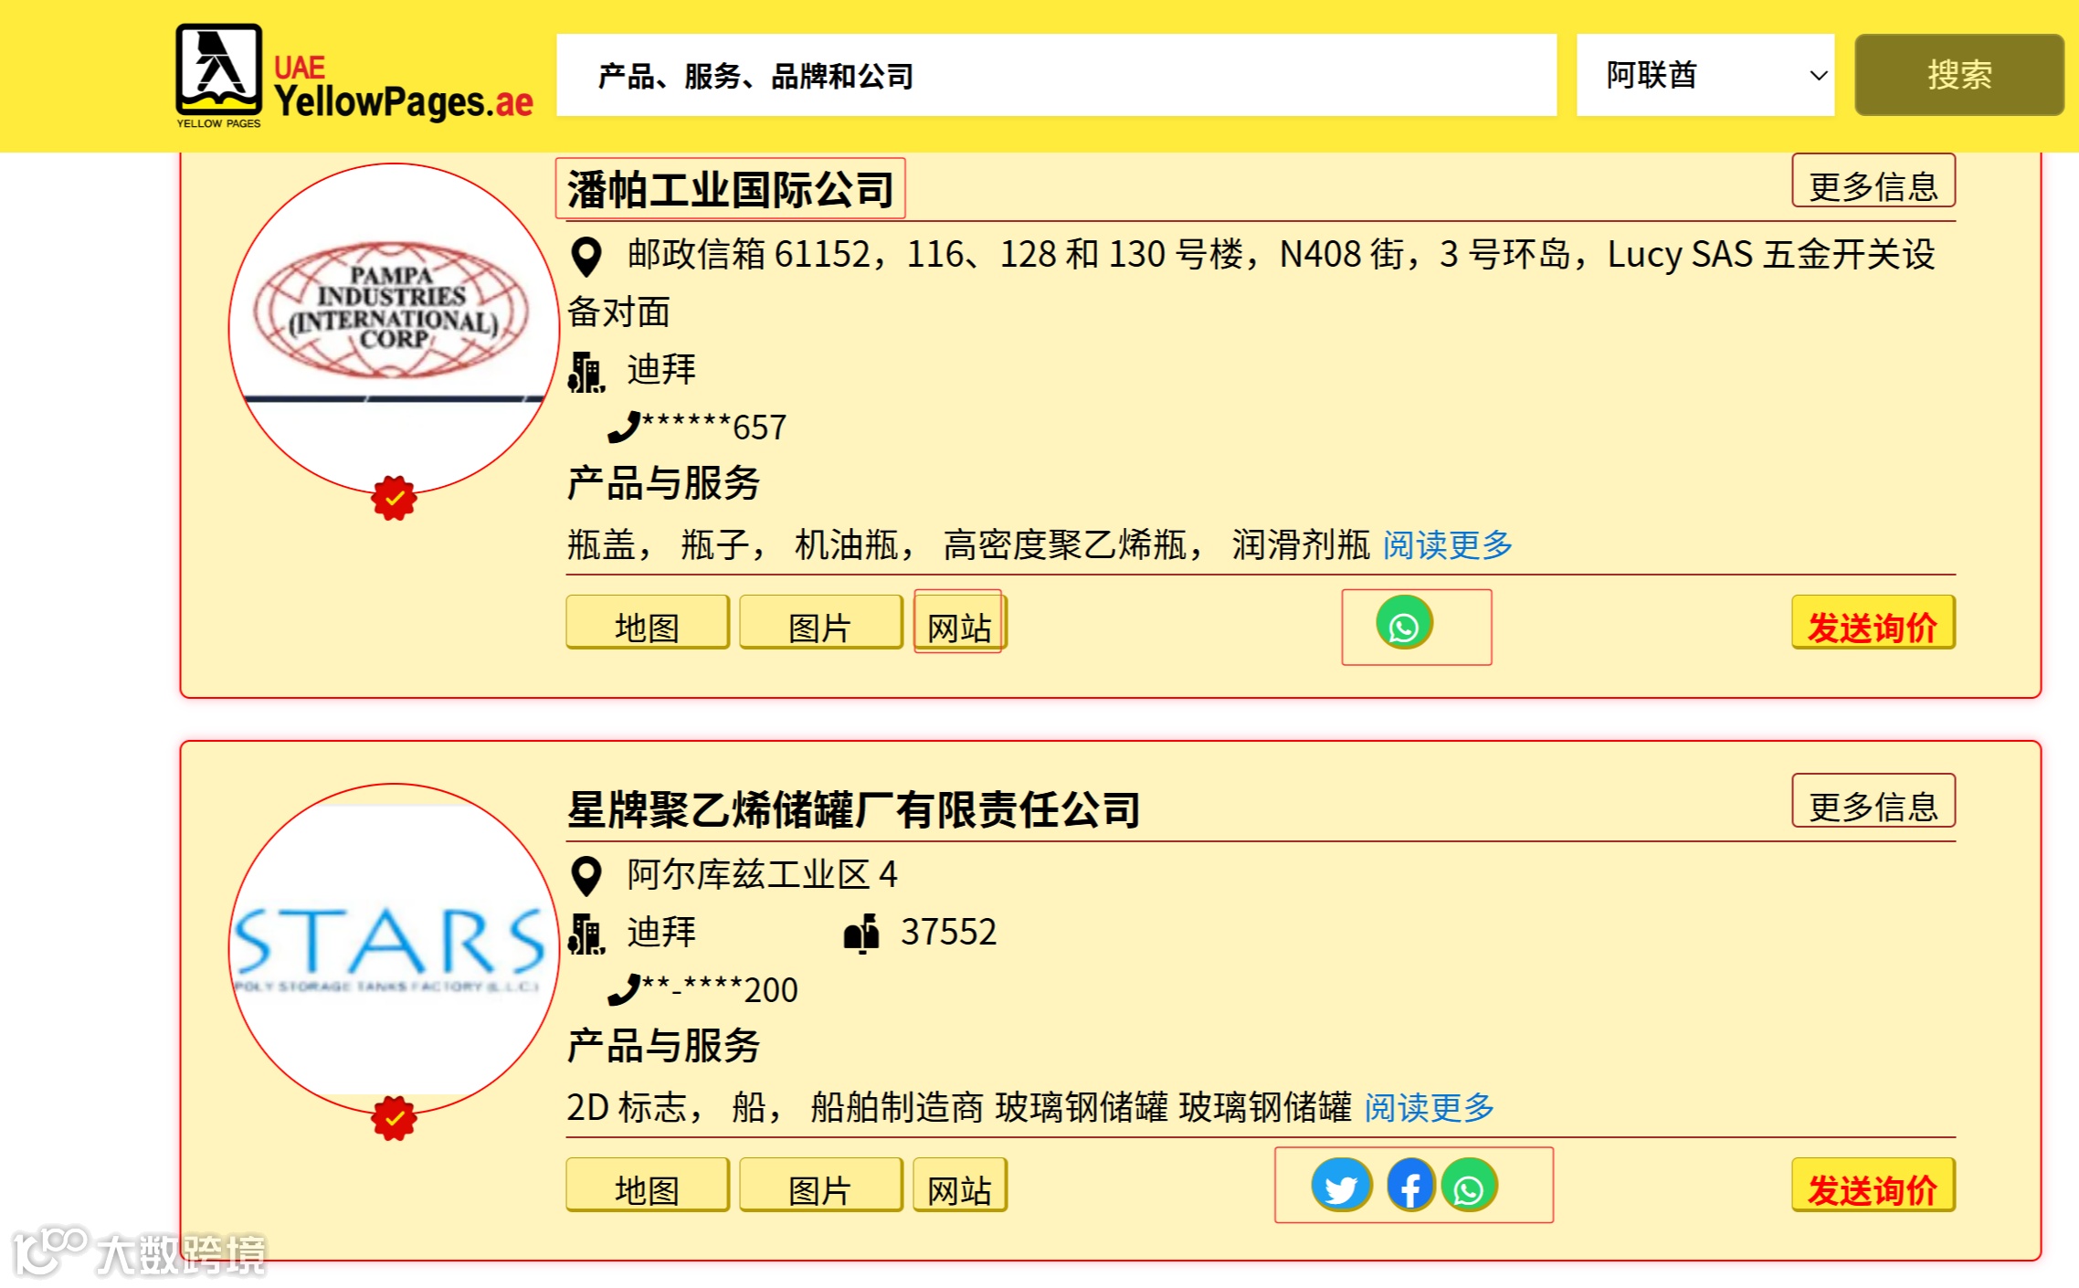Click 网站 button of Pampa listing
Viewport: 2079px width, 1288px height.
tap(959, 626)
